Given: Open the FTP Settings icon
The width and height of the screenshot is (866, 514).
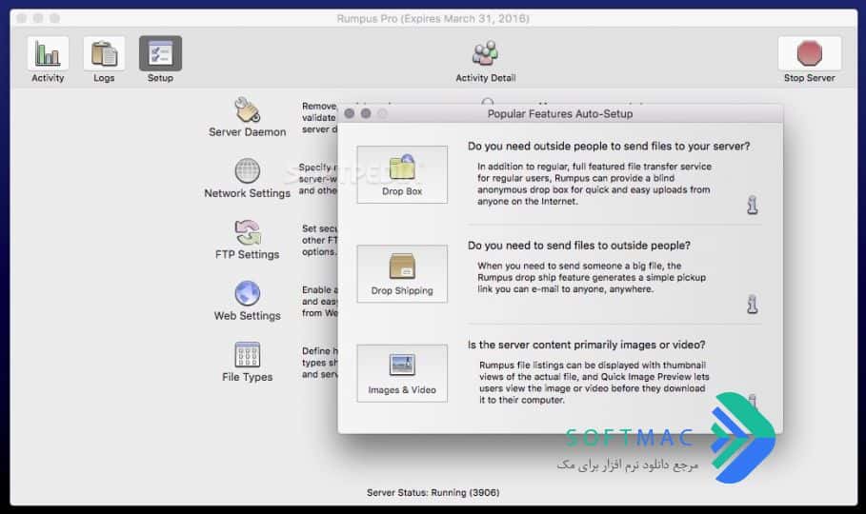Looking at the screenshot, I should pyautogui.click(x=248, y=232).
